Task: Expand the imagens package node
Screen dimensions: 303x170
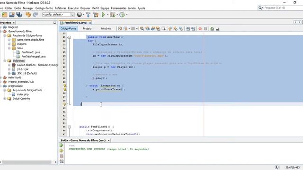Action: coord(9,44)
